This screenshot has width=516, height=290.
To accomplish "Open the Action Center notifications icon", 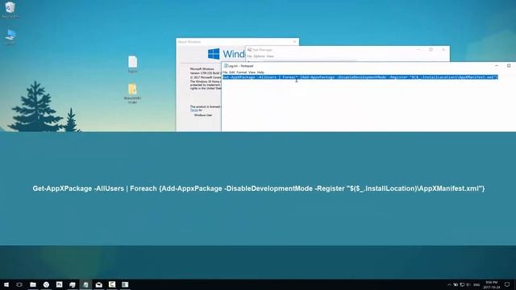I will pos(507,284).
